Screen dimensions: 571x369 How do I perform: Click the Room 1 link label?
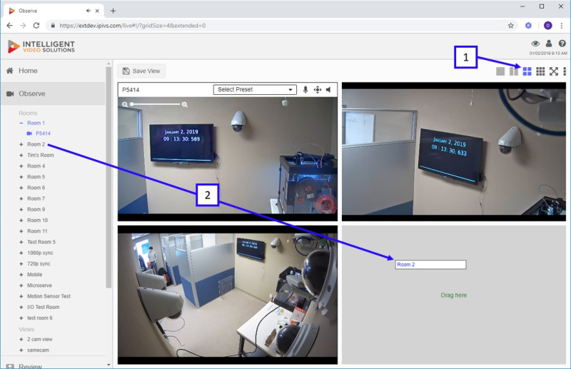(36, 123)
